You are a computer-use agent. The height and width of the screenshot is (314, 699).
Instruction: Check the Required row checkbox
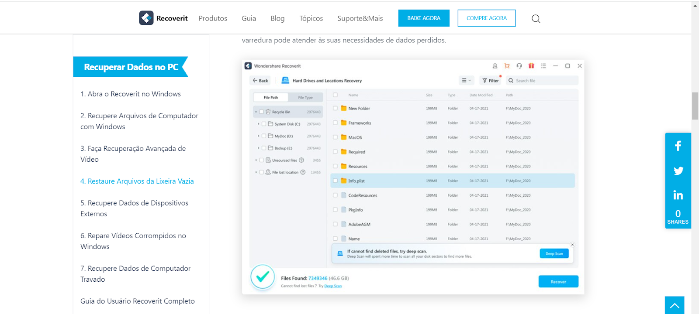336,152
